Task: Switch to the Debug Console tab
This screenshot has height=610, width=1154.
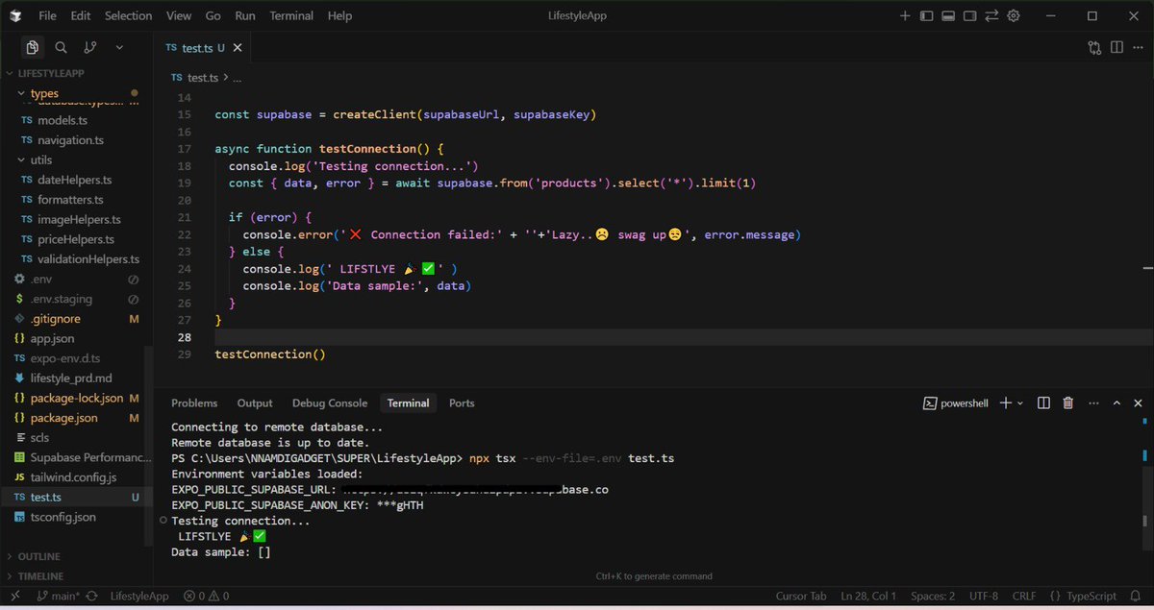Action: pyautogui.click(x=330, y=403)
